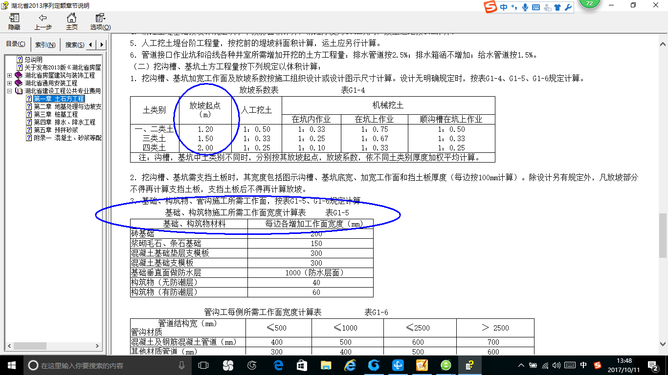668x375 pixels.
Task: Open the Sogou soft keyboard icon
Action: click(536, 7)
